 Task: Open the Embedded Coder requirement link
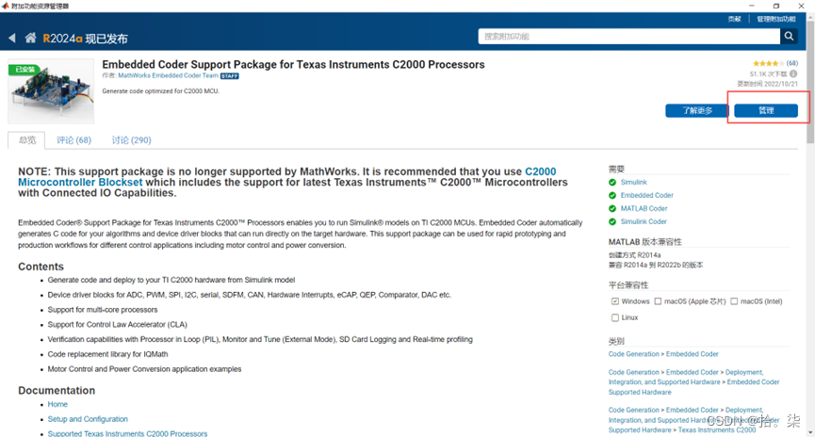point(646,195)
